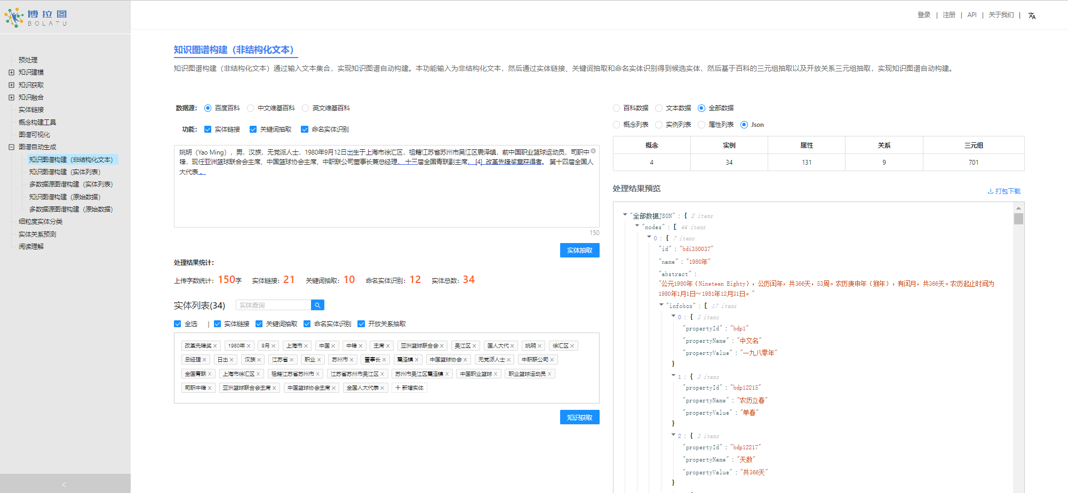
Task: Open the language switch icon in top bar
Action: coord(1032,16)
